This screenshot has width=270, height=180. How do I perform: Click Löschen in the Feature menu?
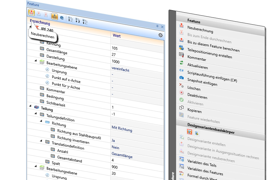click(x=194, y=88)
